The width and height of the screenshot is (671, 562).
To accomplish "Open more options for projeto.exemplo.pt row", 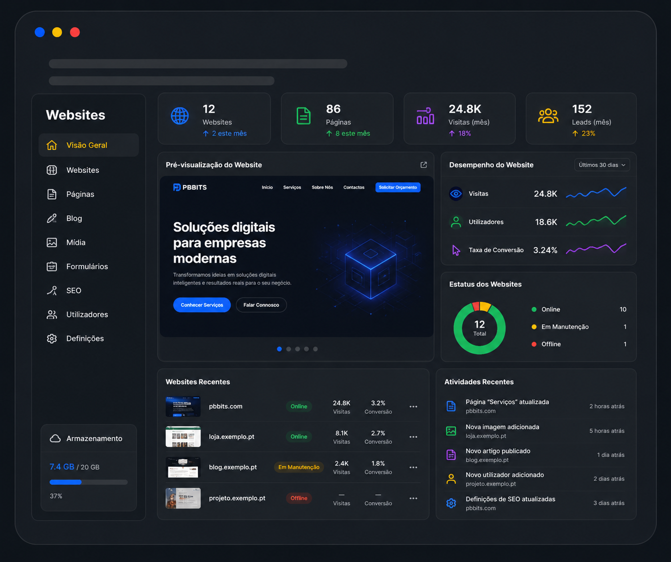I will click(413, 498).
